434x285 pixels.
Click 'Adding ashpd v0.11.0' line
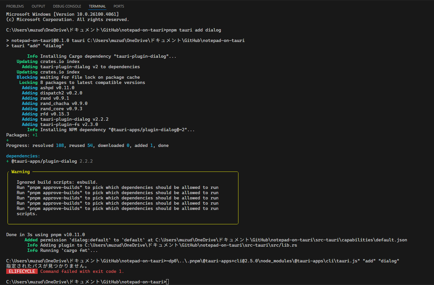coord(48,88)
